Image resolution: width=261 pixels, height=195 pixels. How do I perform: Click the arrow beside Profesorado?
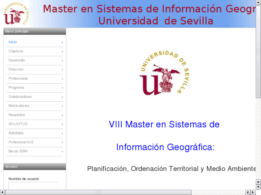click(x=62, y=79)
